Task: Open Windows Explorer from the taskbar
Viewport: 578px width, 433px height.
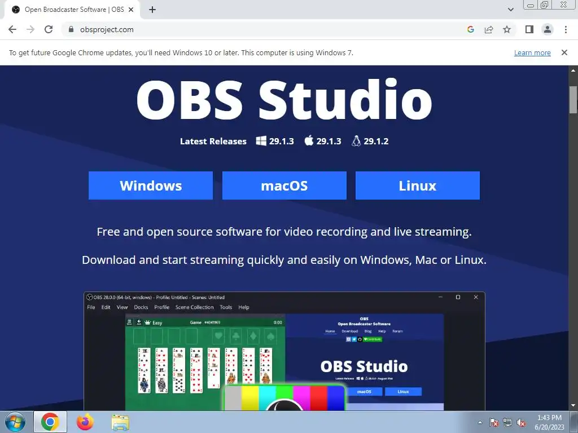Action: coord(120,422)
